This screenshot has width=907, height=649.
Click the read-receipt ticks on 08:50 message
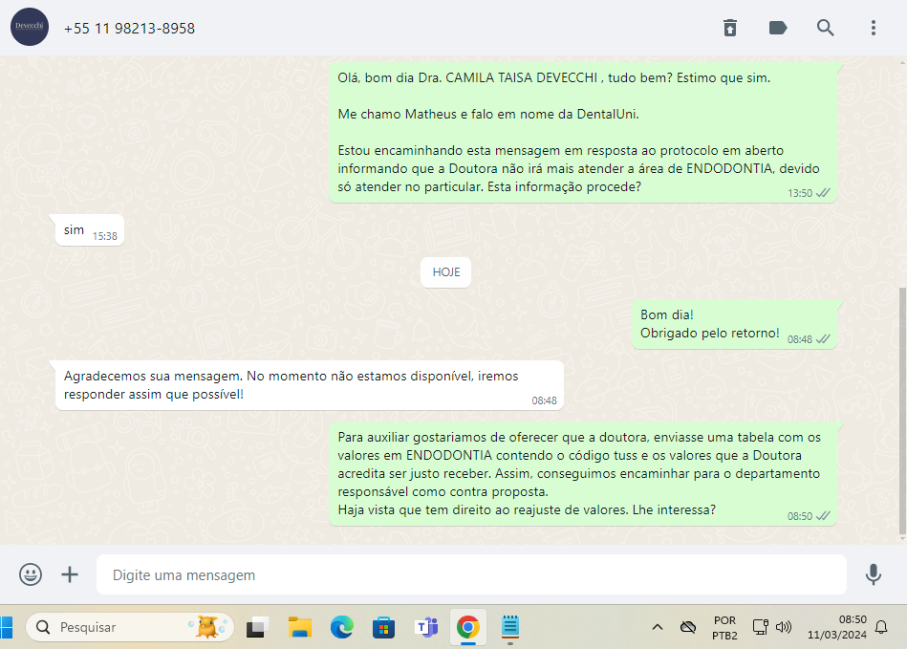click(823, 515)
